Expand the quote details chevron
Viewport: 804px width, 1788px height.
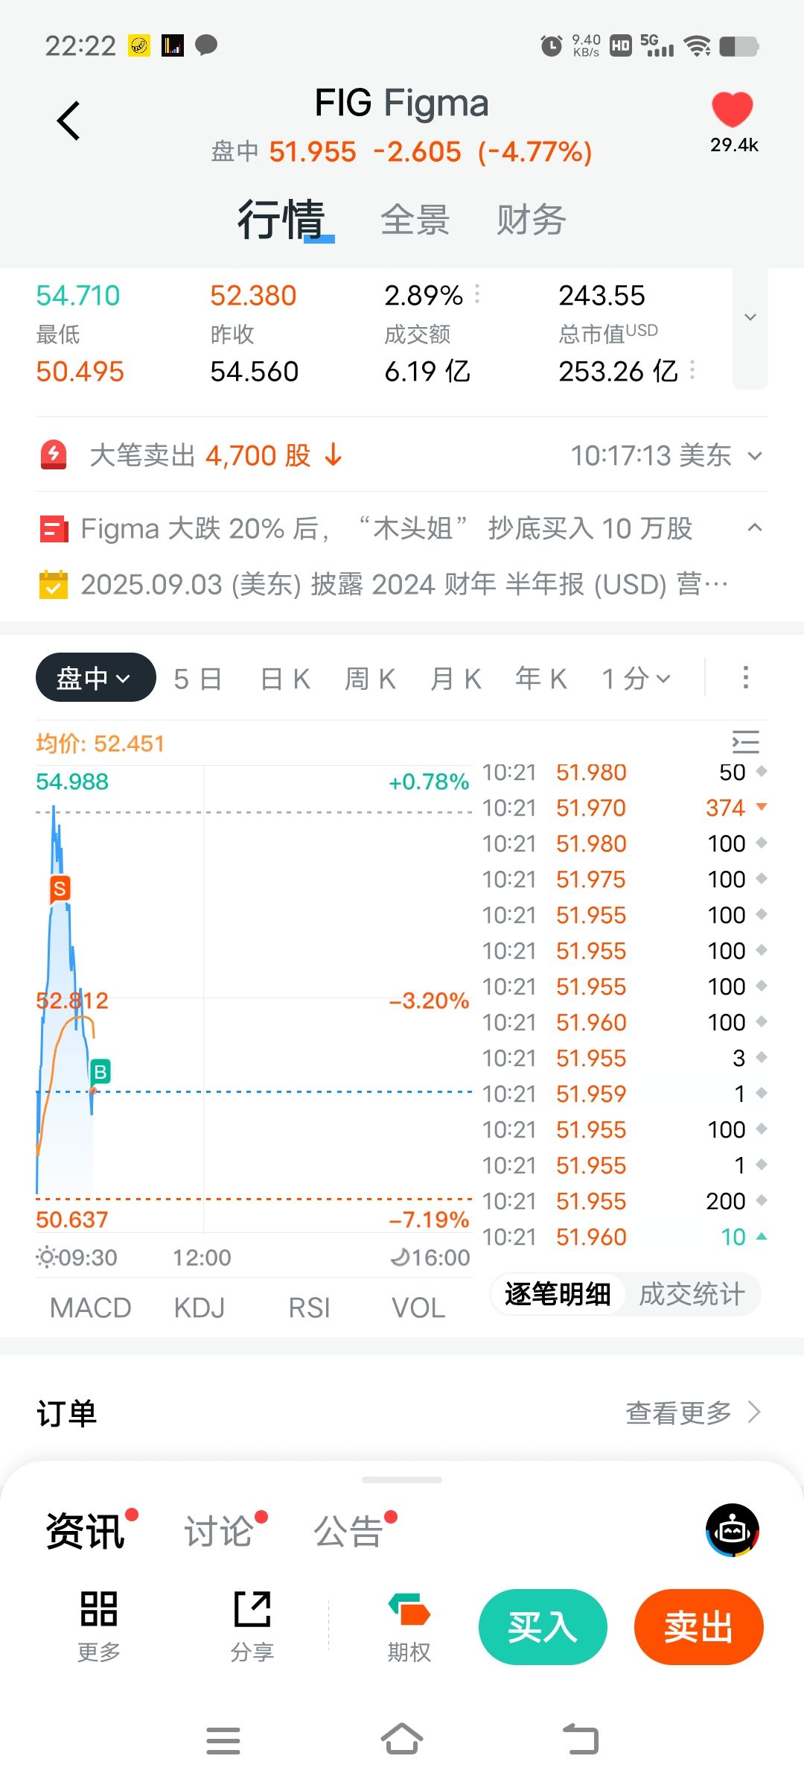click(x=750, y=317)
